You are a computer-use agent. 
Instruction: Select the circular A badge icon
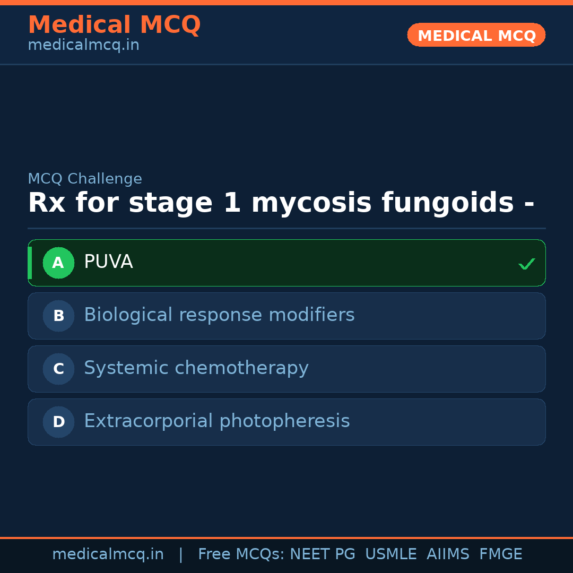tap(58, 263)
